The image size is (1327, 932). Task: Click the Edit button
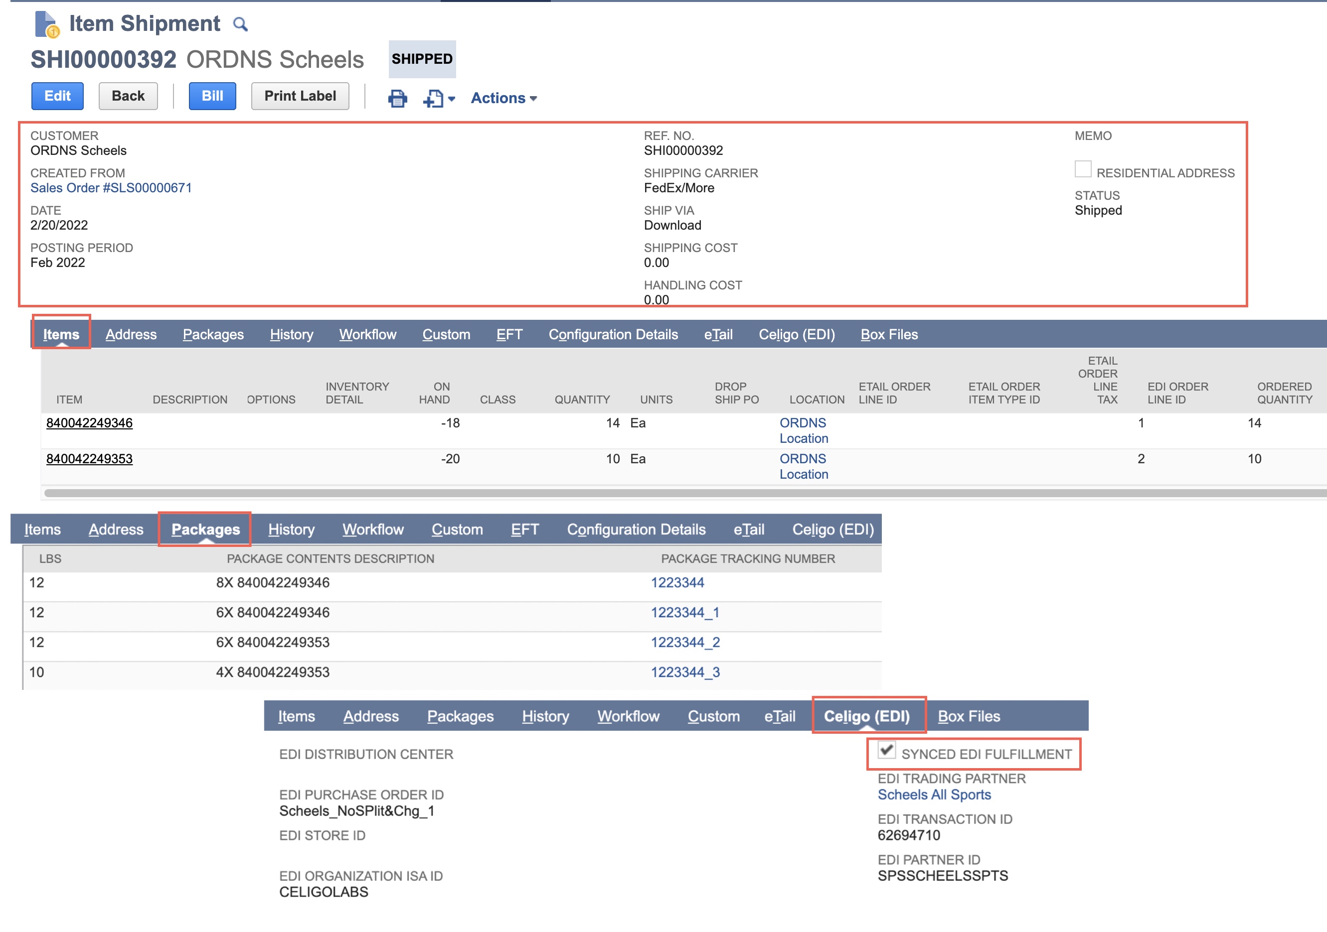pos(57,96)
